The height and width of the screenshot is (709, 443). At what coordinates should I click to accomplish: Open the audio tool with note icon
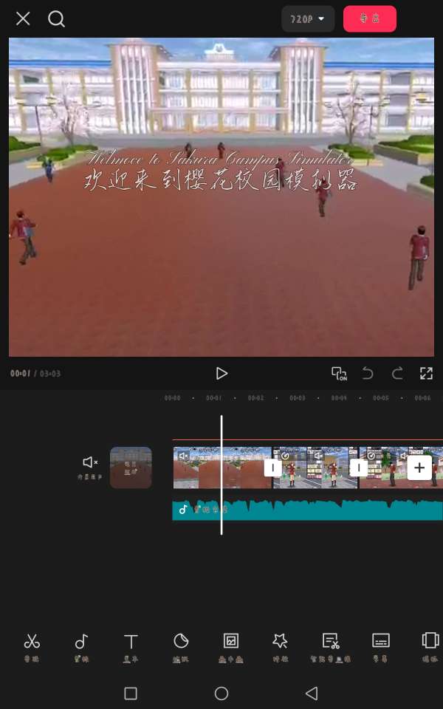pos(81,647)
